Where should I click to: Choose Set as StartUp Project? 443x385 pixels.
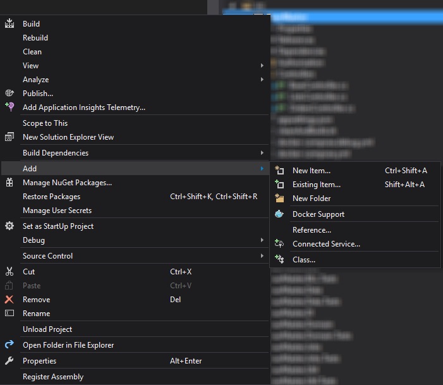click(x=135, y=226)
